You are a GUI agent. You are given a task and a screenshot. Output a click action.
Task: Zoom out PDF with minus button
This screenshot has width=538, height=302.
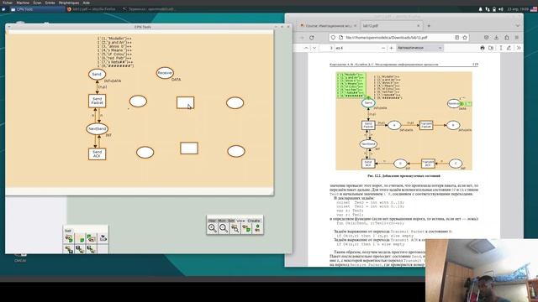pos(383,48)
